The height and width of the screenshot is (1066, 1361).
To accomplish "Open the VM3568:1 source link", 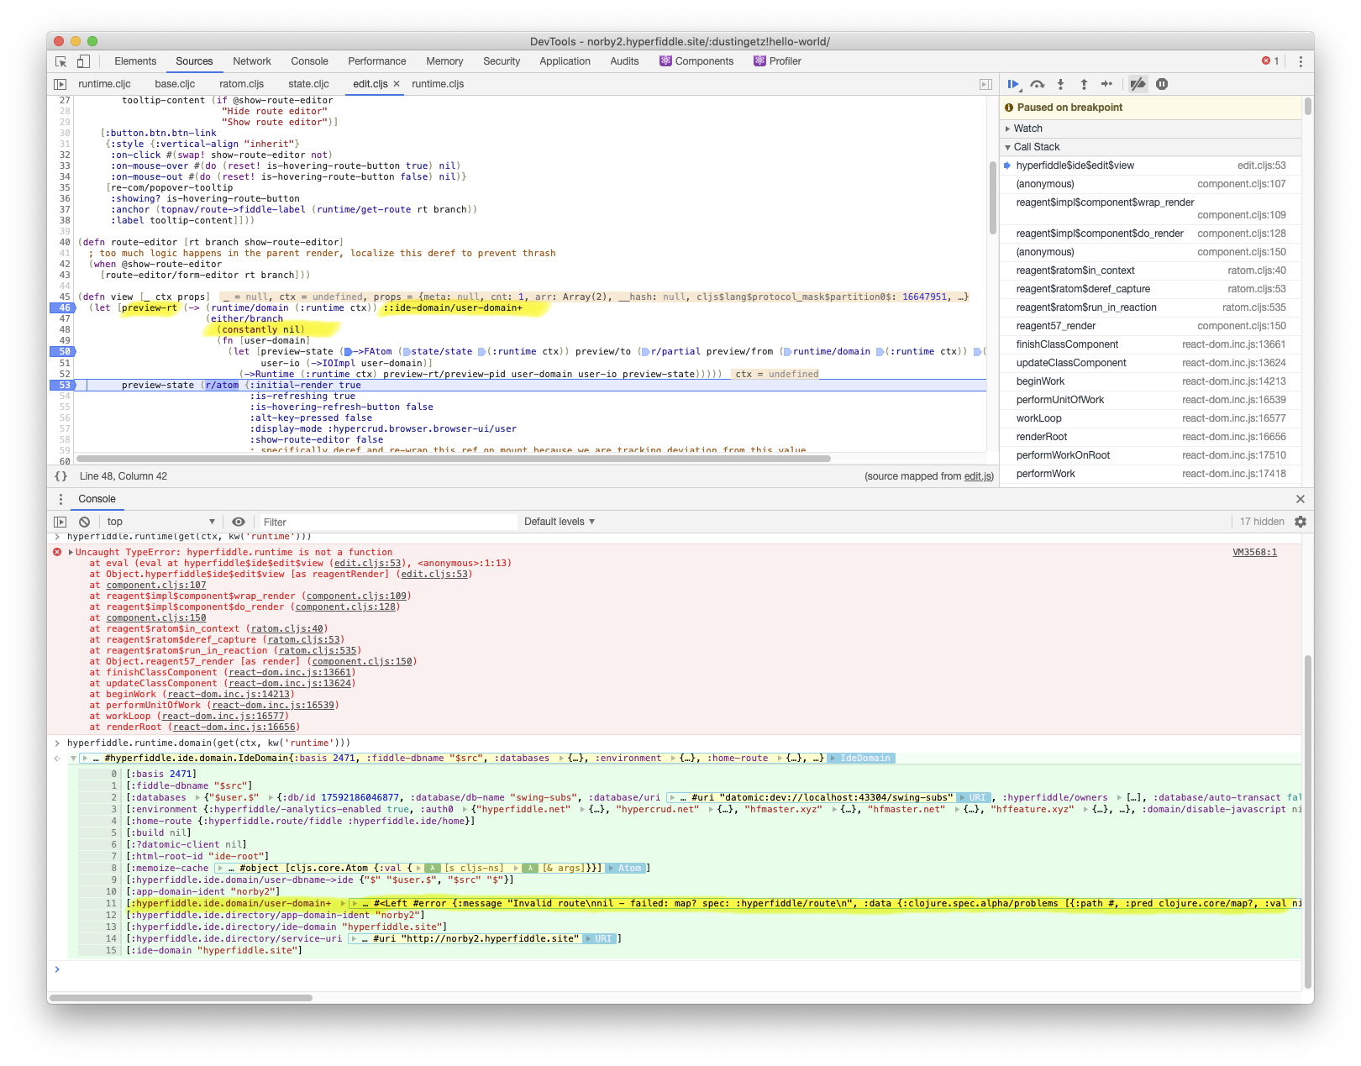I will (x=1255, y=553).
